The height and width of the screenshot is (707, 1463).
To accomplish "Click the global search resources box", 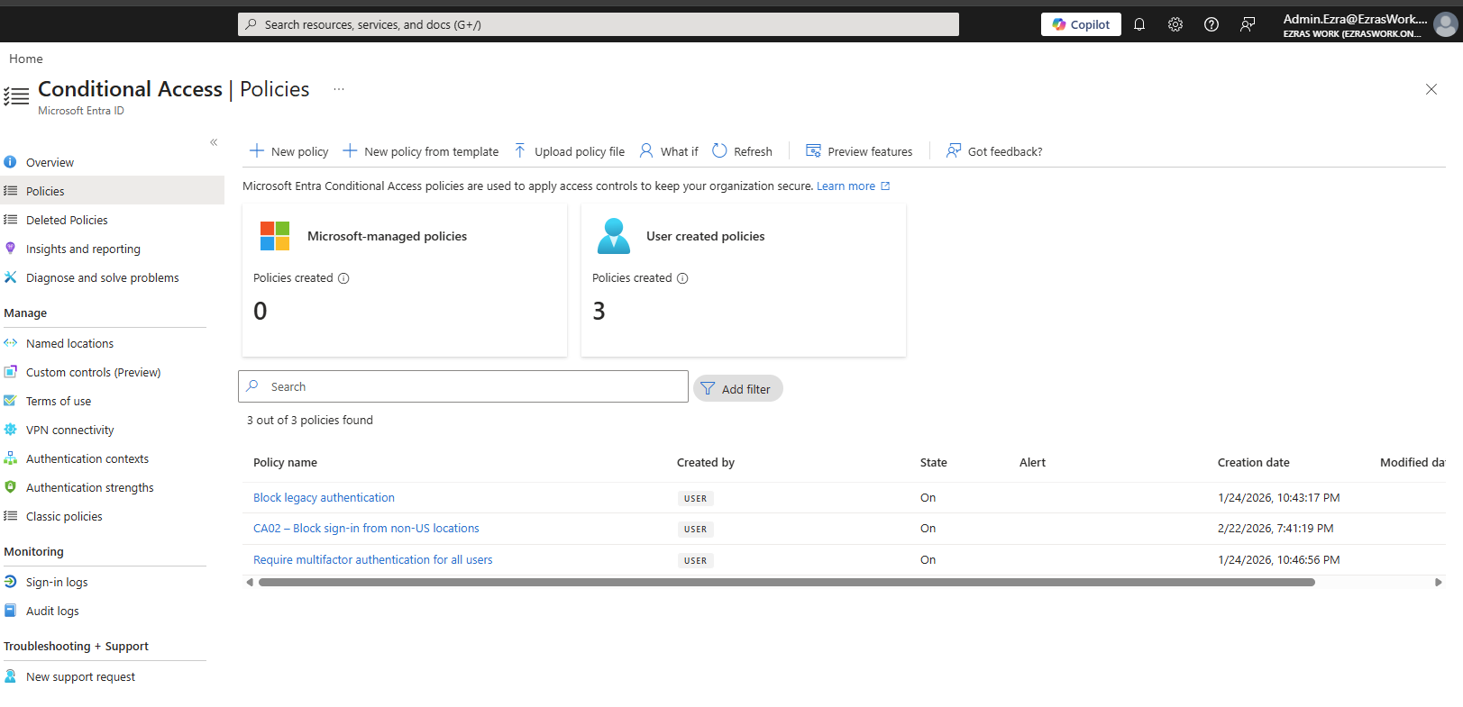I will point(599,24).
